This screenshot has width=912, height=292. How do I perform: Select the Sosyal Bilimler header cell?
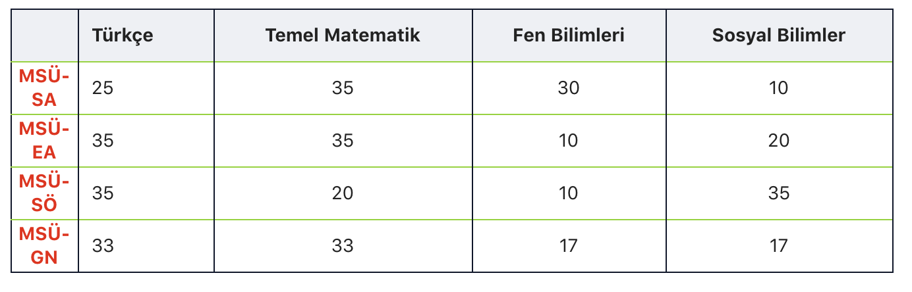(779, 36)
